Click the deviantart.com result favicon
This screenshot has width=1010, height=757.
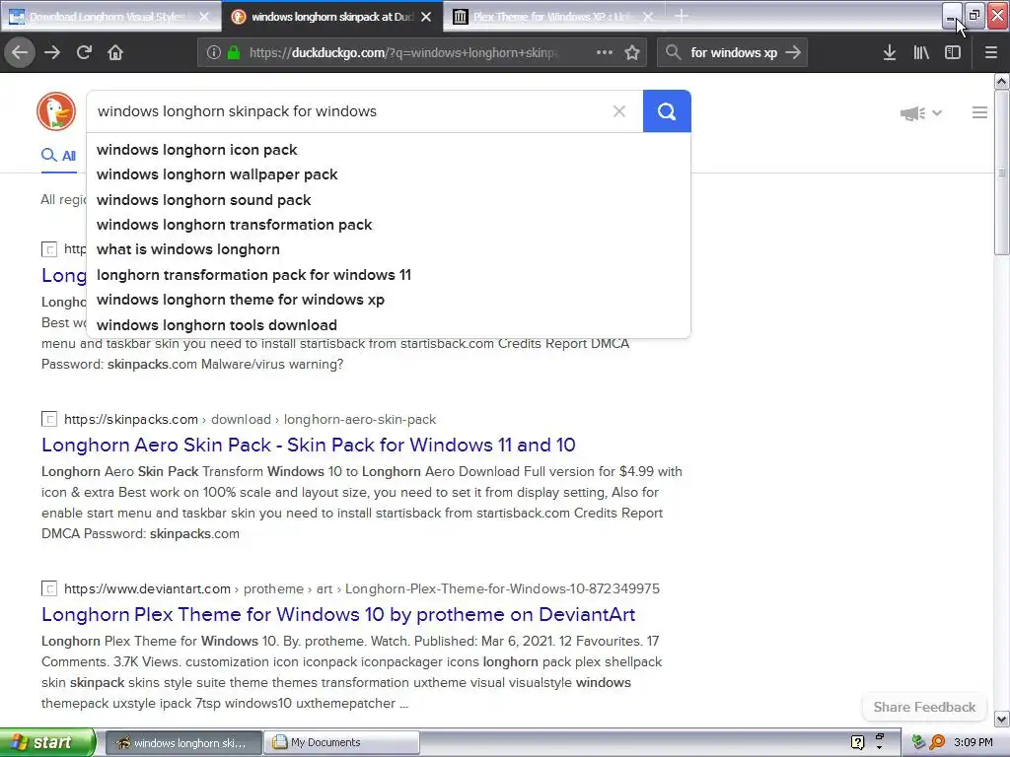49,588
